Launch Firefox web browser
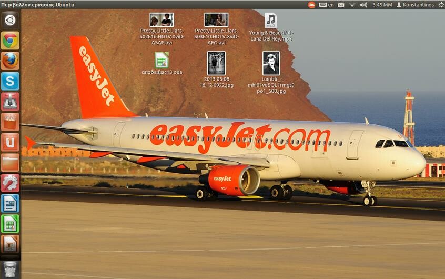This screenshot has height=279, width=445. point(10,61)
